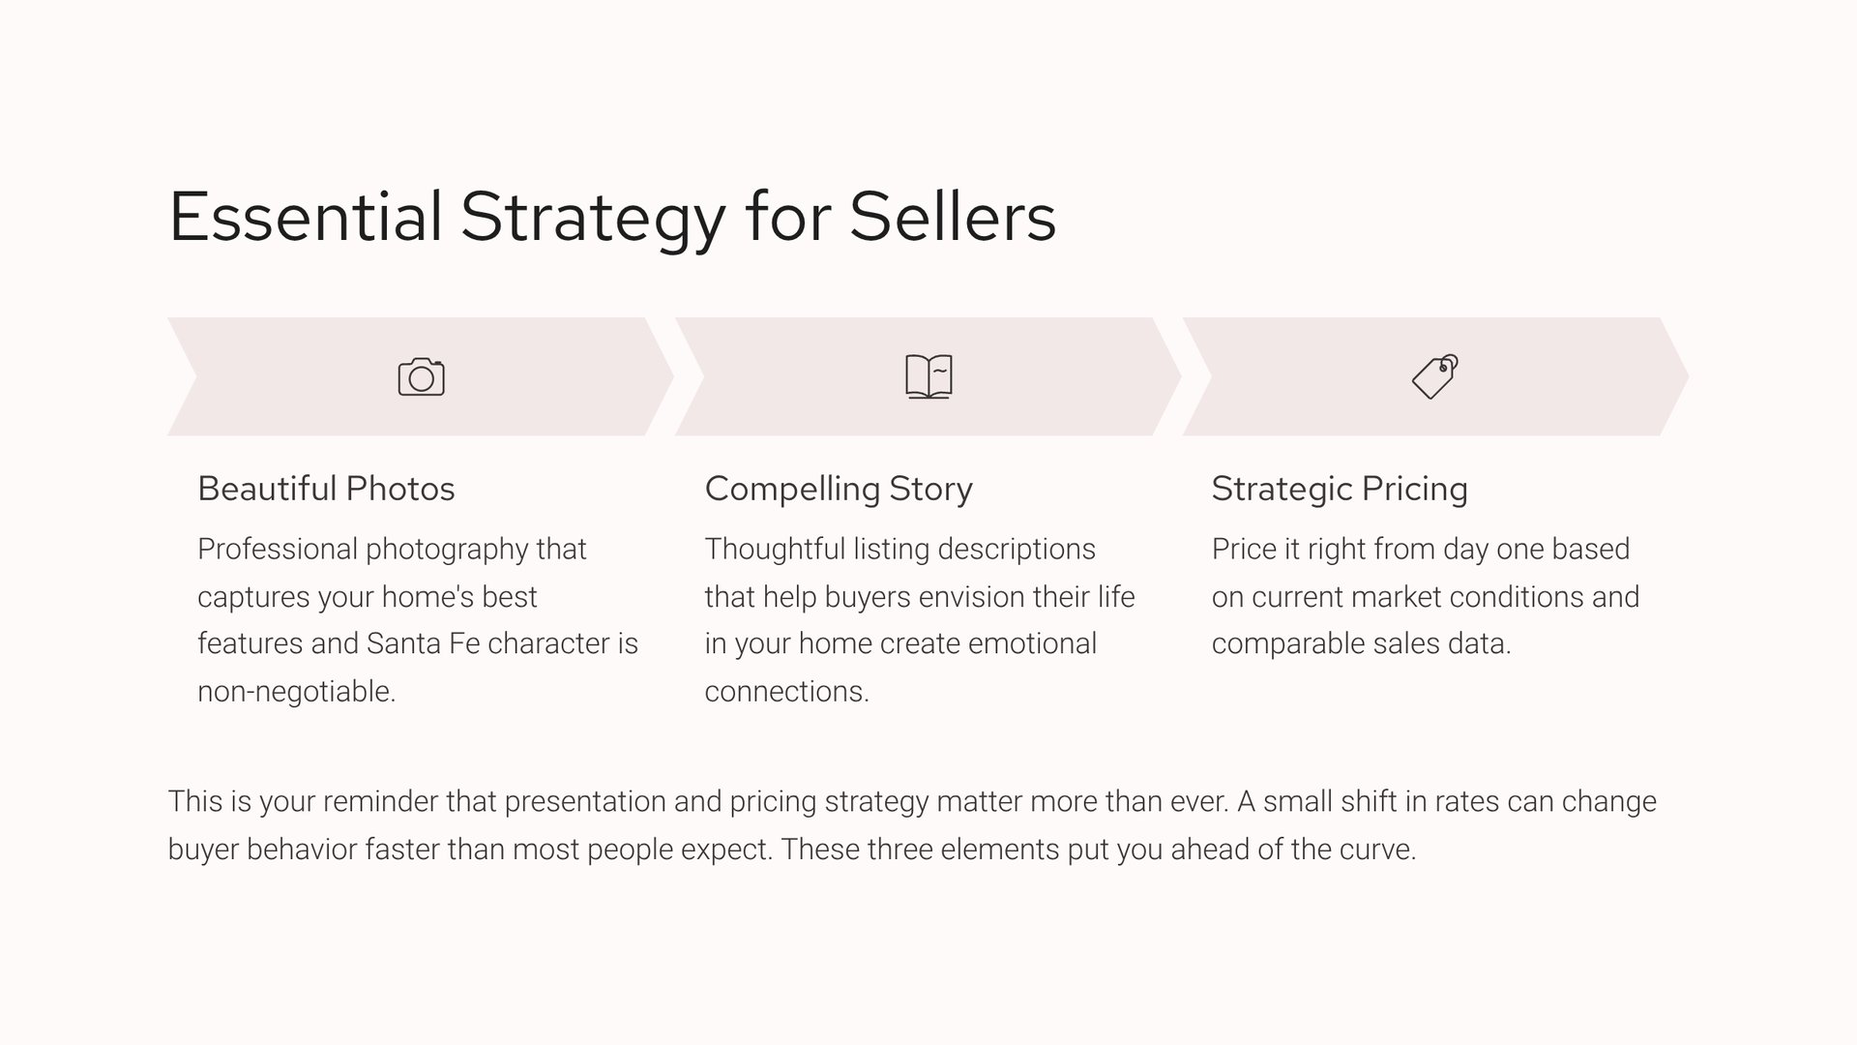Image resolution: width=1857 pixels, height=1045 pixels.
Task: Click the camera icon
Action: [x=421, y=376]
